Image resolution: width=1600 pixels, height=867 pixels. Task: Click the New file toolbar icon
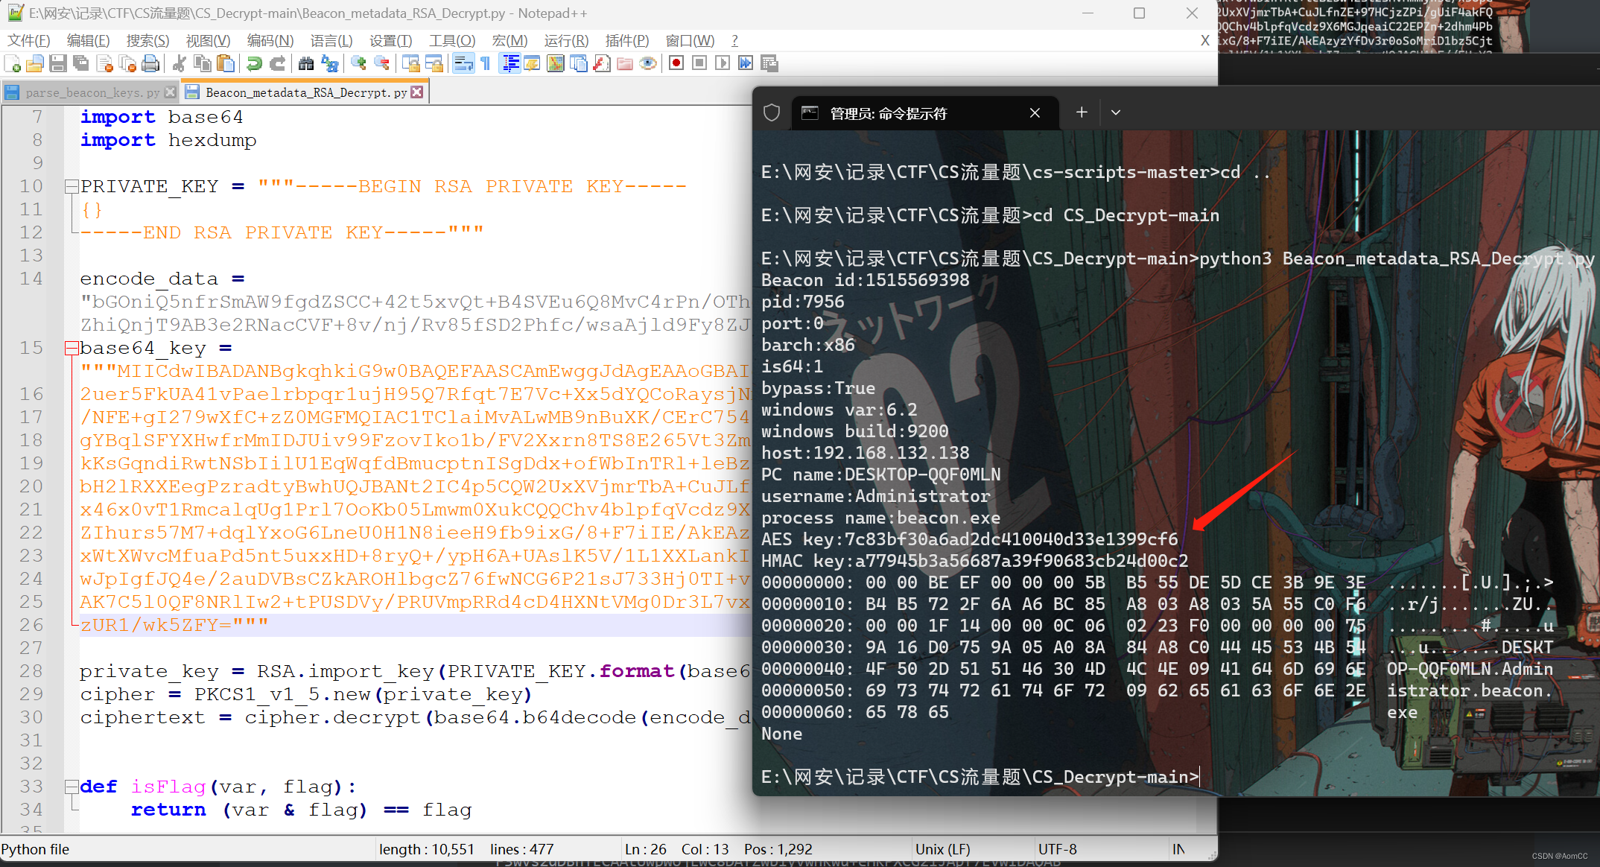(13, 64)
